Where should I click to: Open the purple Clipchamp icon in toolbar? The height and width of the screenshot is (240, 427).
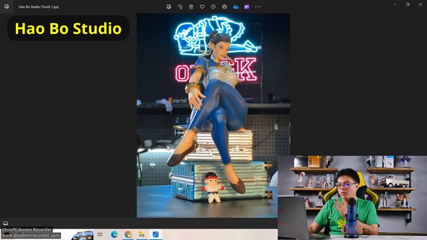pyautogui.click(x=247, y=7)
